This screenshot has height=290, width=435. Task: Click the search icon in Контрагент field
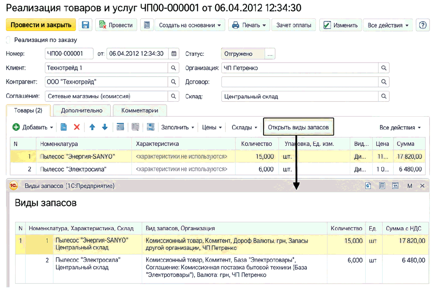click(x=174, y=82)
